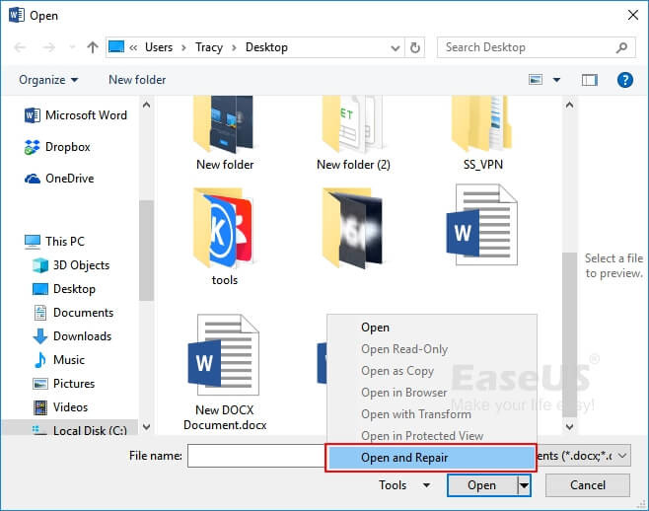This screenshot has width=649, height=511.
Task: Click the navigation pane scrollbar thumb
Action: [146, 251]
